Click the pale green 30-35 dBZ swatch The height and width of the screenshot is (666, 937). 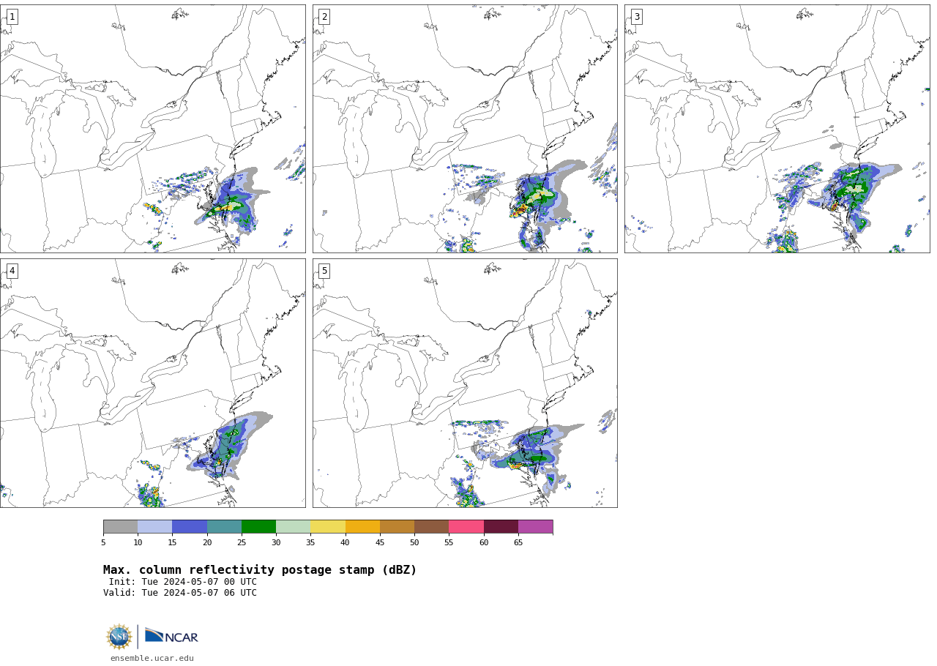(293, 527)
